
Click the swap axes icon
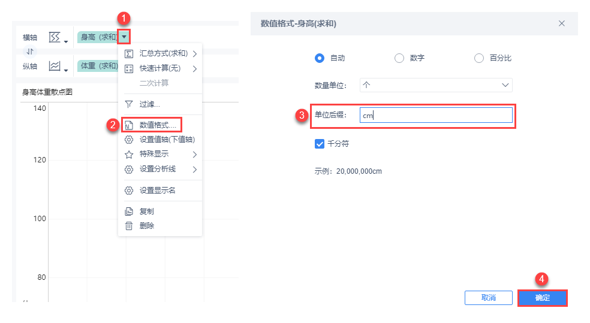(30, 52)
